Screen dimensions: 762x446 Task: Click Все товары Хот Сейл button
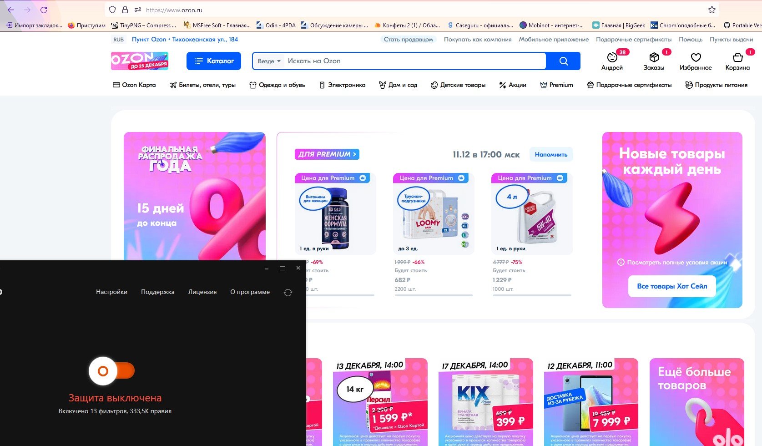[x=672, y=286]
